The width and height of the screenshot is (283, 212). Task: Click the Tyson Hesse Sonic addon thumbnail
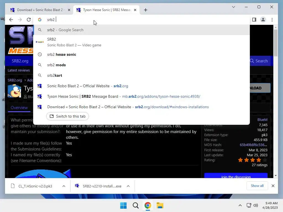tap(14, 91)
